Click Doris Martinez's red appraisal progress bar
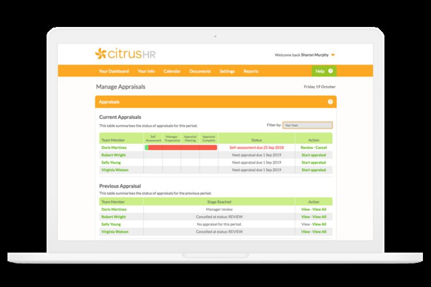 tap(181, 148)
